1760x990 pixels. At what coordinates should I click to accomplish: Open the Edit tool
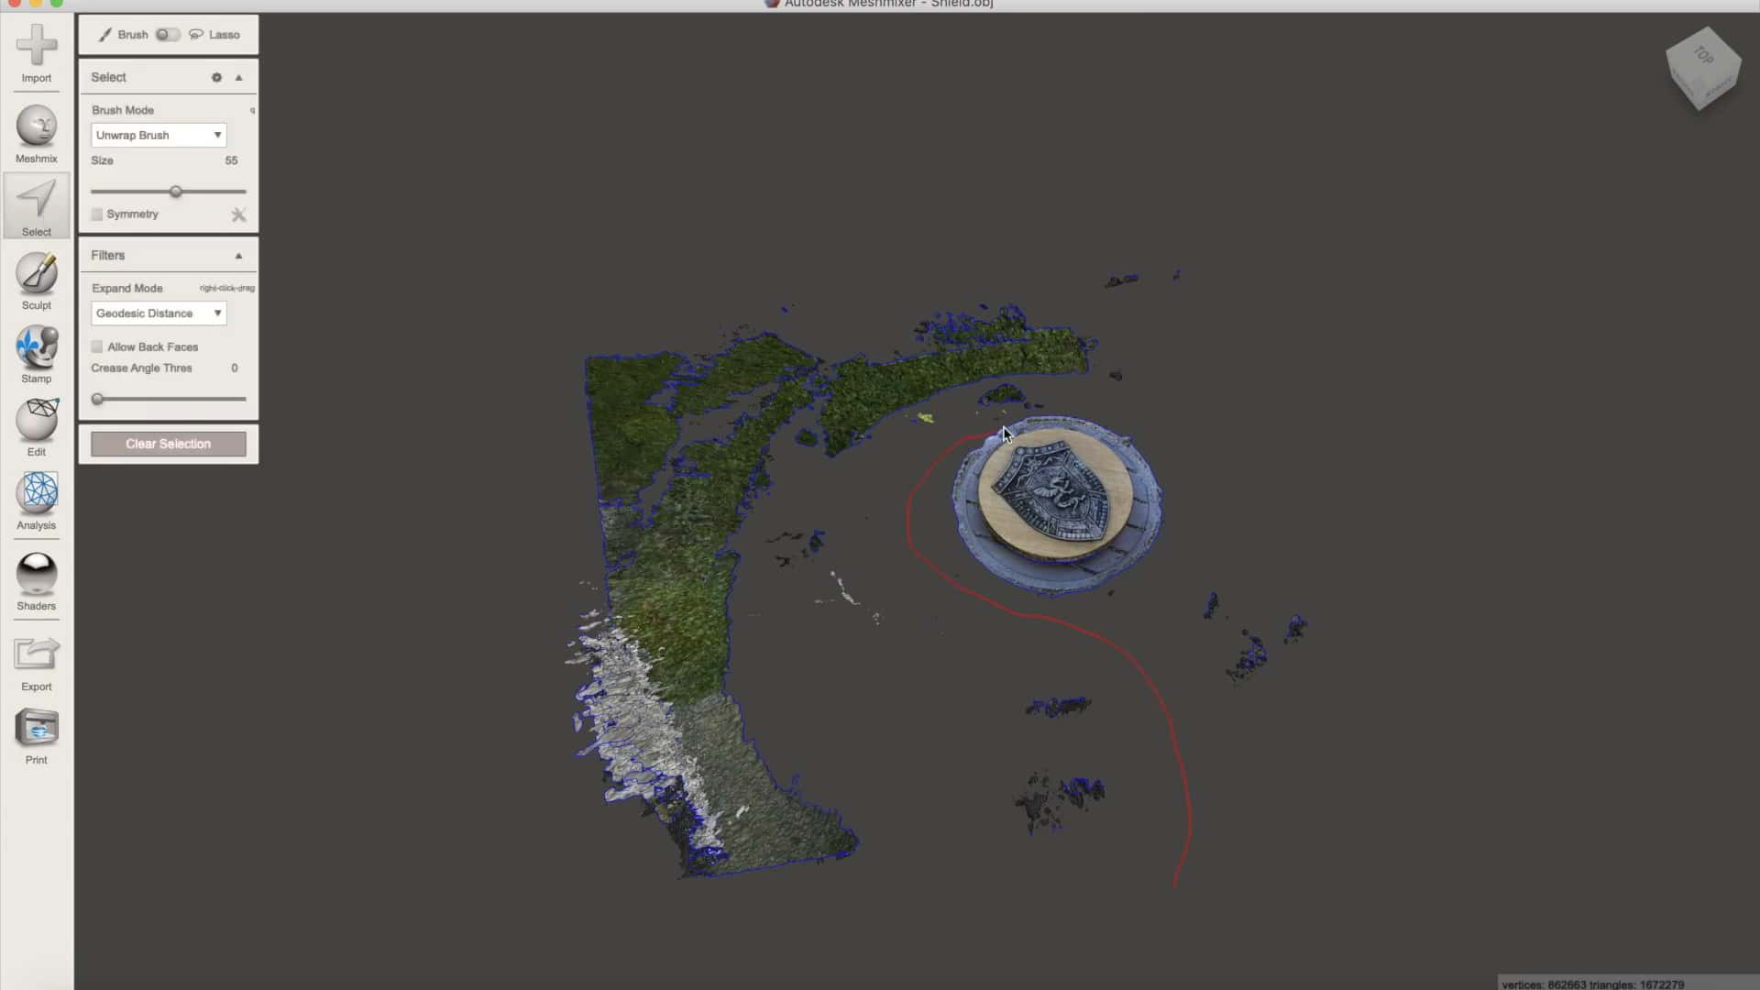coord(37,421)
